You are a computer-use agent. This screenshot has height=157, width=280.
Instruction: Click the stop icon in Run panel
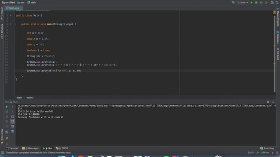click(x=7, y=112)
